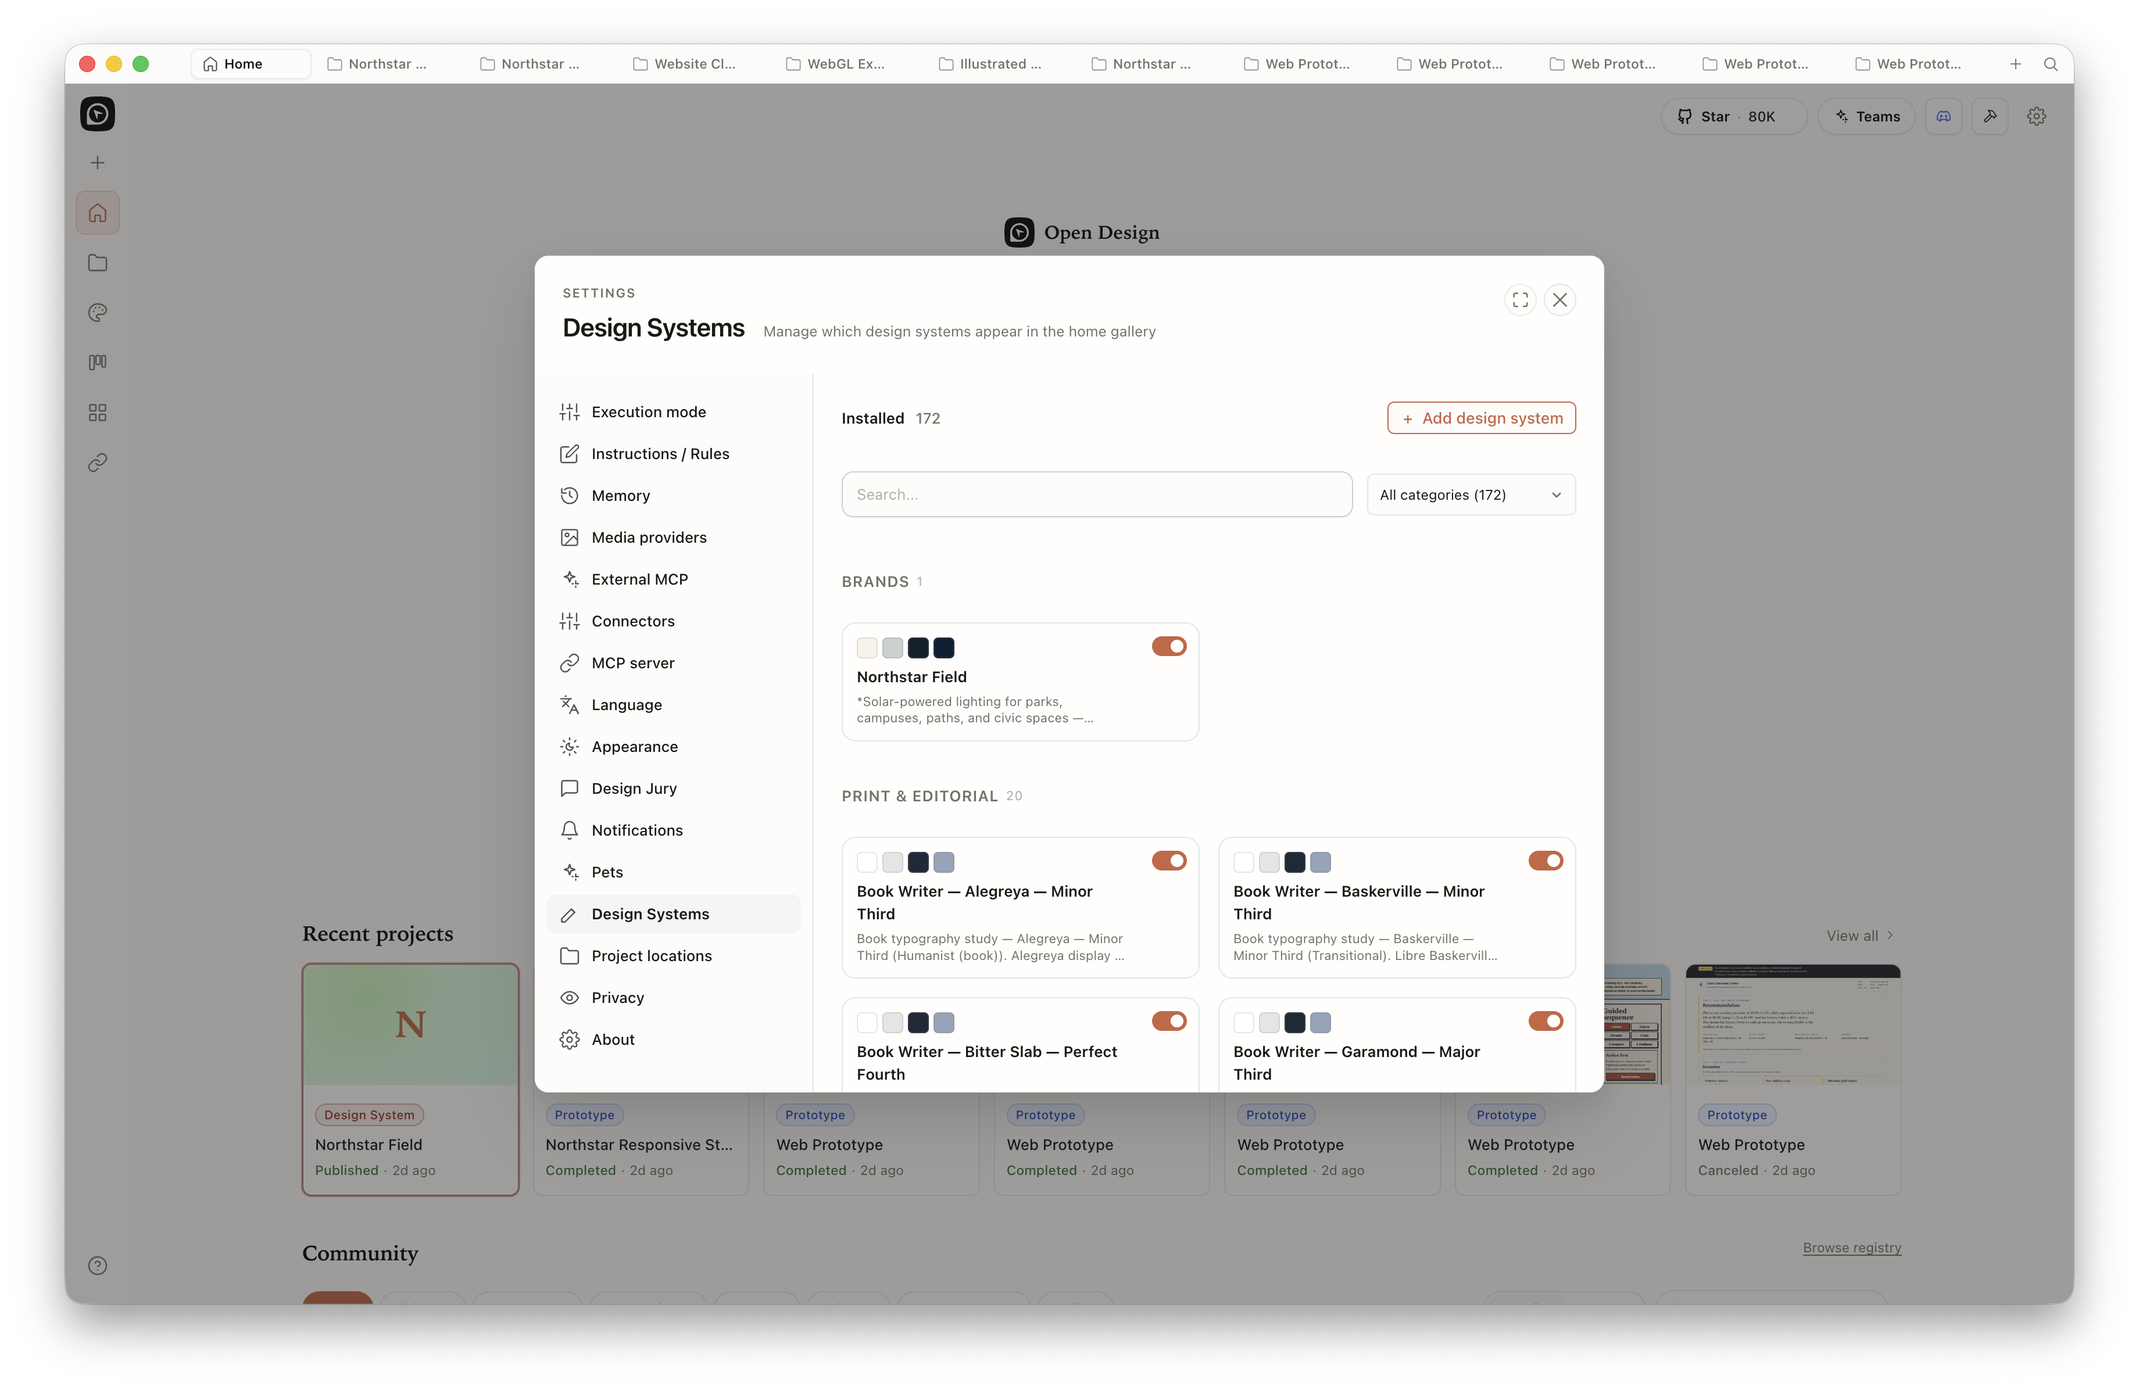Screen dimensions: 2139x1390
Task: Click the About gear icon
Action: 569,1040
